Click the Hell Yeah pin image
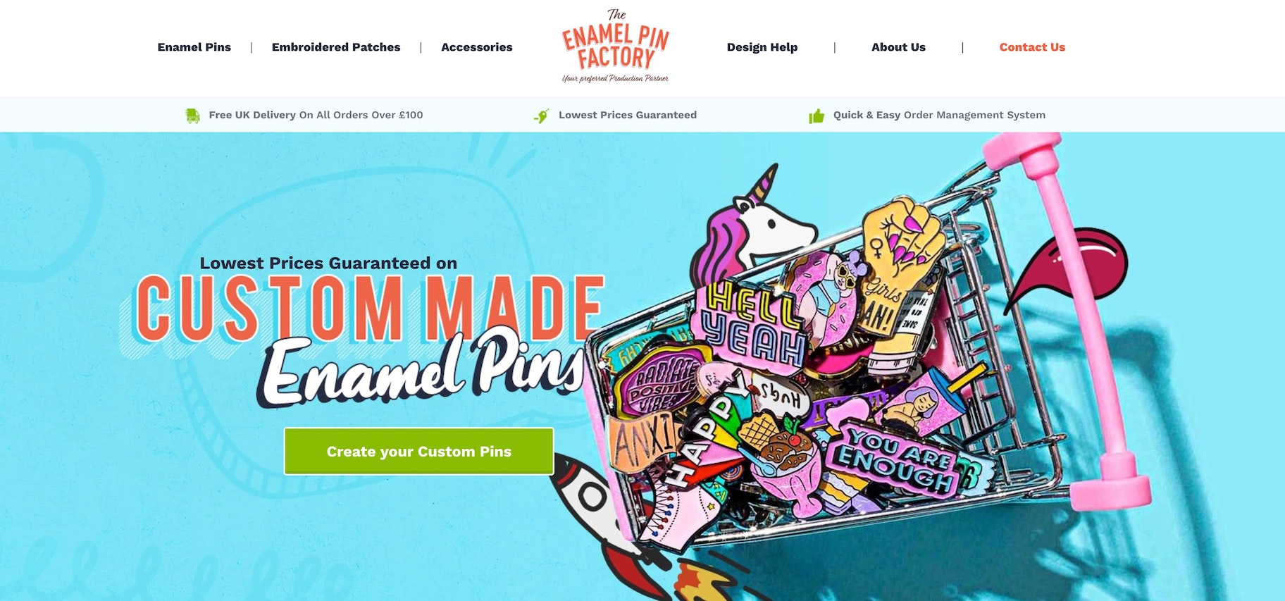 tap(750, 323)
